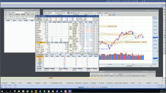The width and height of the screenshot is (166, 93).
Task: Open Chrome from the Windows taskbar
Action: pyautogui.click(x=32, y=91)
